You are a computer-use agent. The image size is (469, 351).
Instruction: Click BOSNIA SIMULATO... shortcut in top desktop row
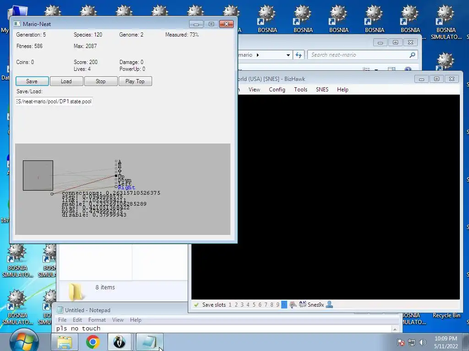coord(446,22)
